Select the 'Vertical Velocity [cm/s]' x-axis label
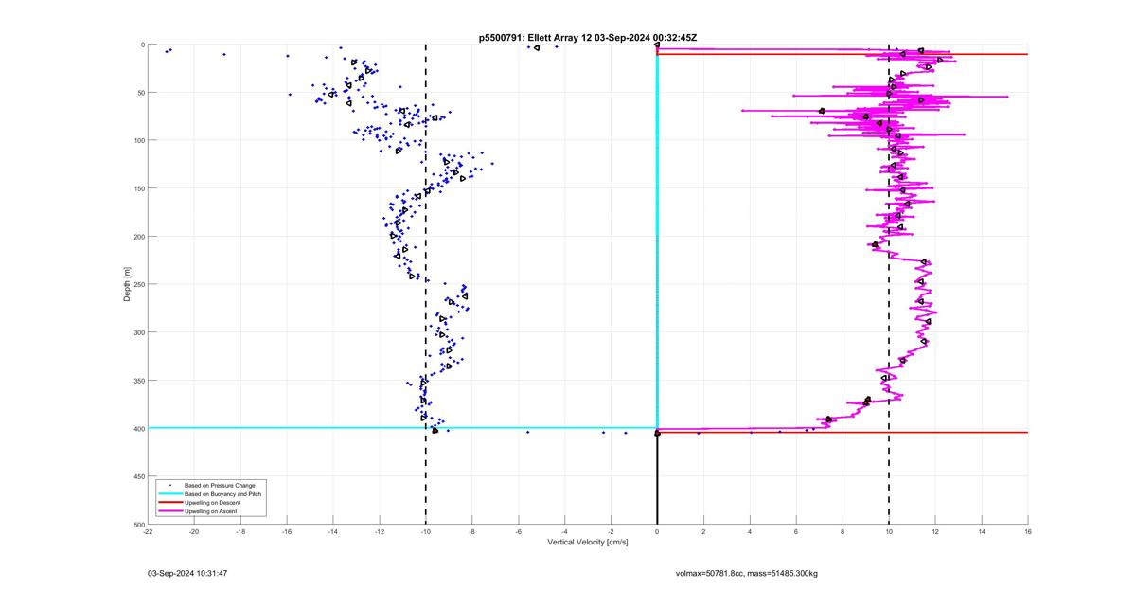1136x589 pixels. point(588,543)
